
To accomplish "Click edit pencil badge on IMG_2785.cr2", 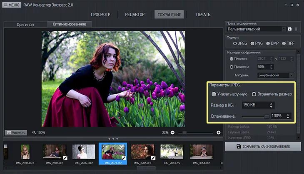I will tap(153, 158).
